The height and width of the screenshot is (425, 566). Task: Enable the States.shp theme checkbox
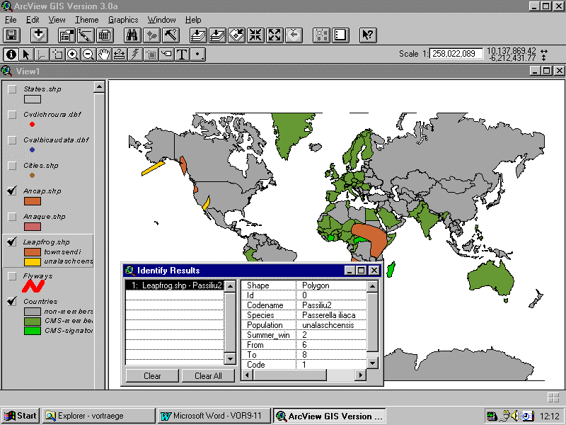12,89
